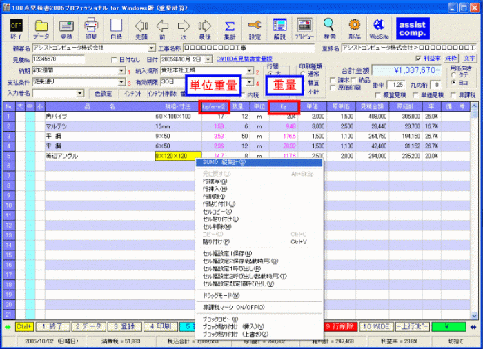Screen dimensions: 483x349
Task: Choose 貼り付け Ctrl+V menu entry
Action: click(x=259, y=242)
